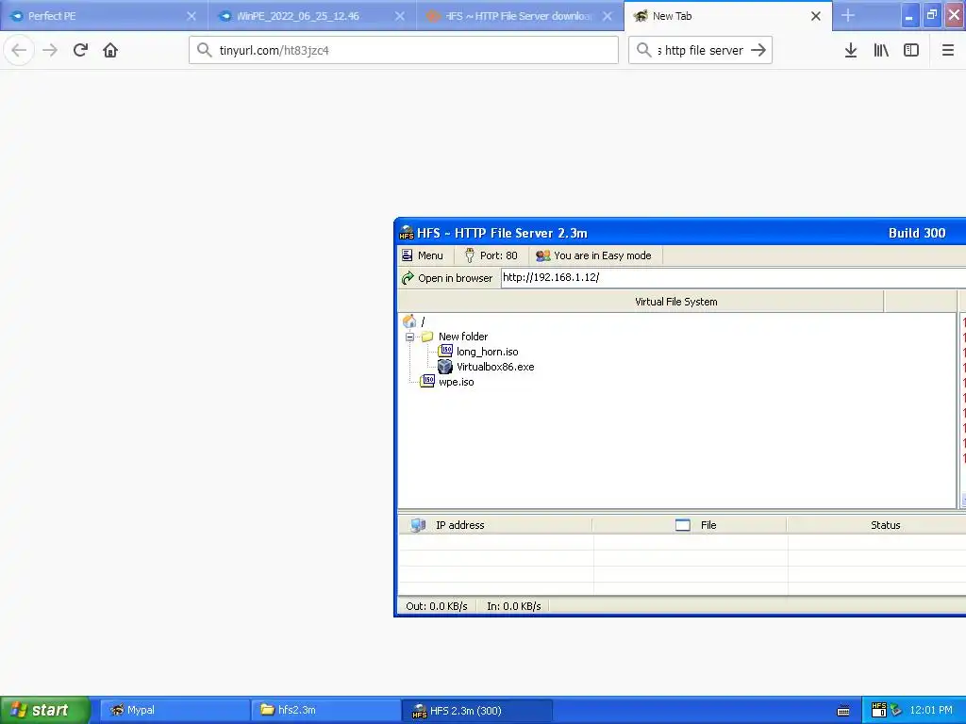Open the browser hamburger menu
966x724 pixels.
[x=948, y=51]
